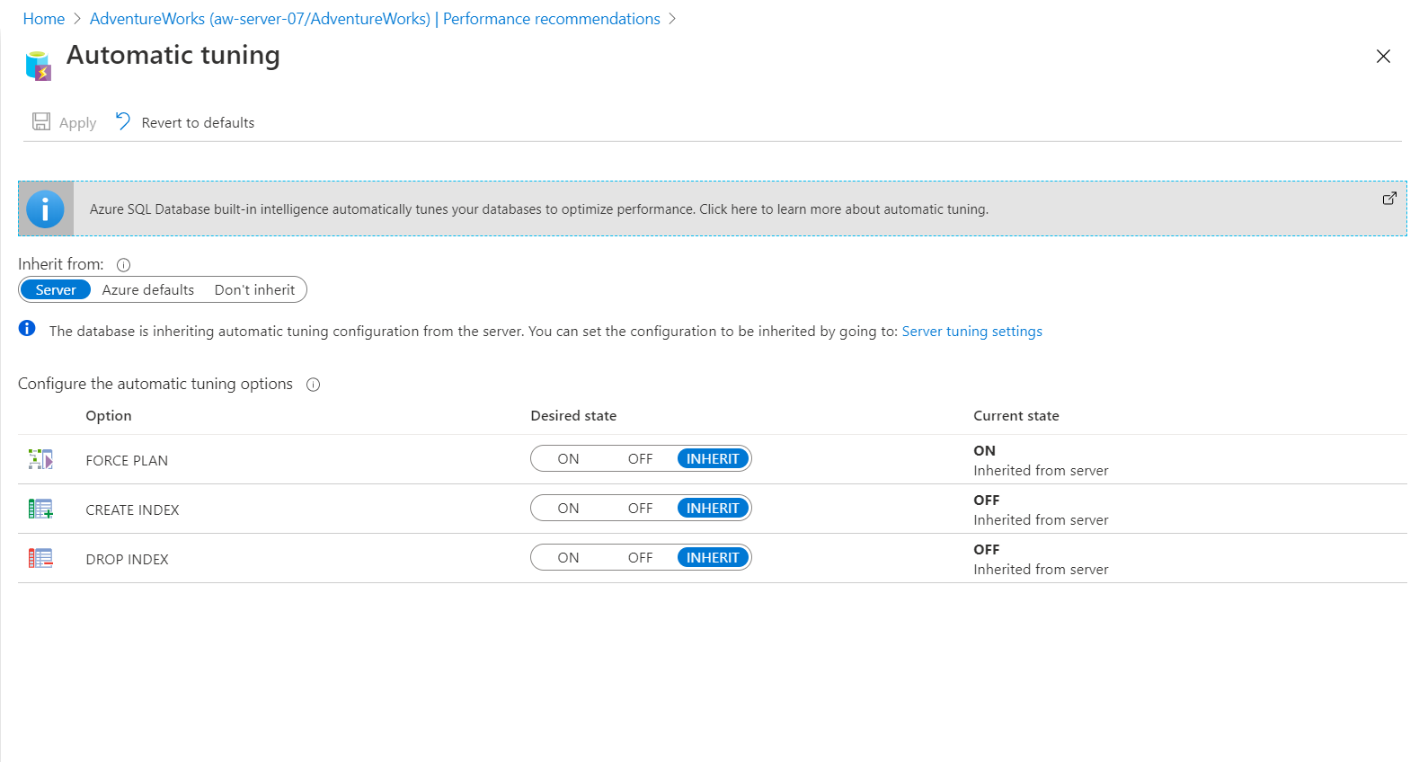Click the CREATE INDEX option icon

coord(40,509)
